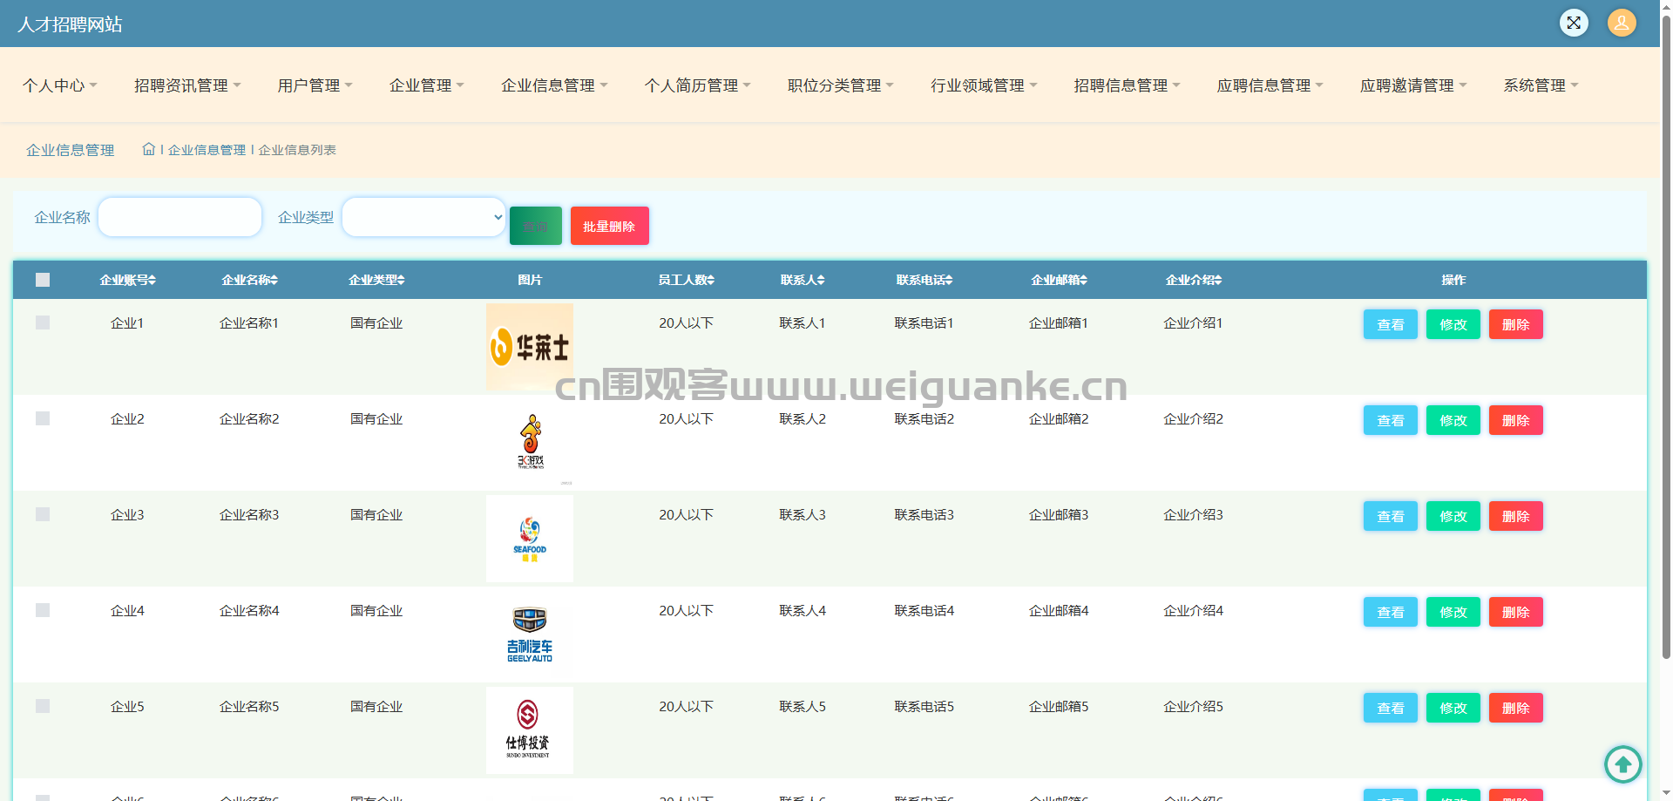Click 查看 button for 企业5
1673x801 pixels.
coord(1391,708)
